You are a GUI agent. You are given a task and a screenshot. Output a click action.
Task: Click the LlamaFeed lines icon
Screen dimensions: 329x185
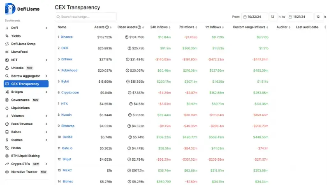pyautogui.click(x=7, y=52)
